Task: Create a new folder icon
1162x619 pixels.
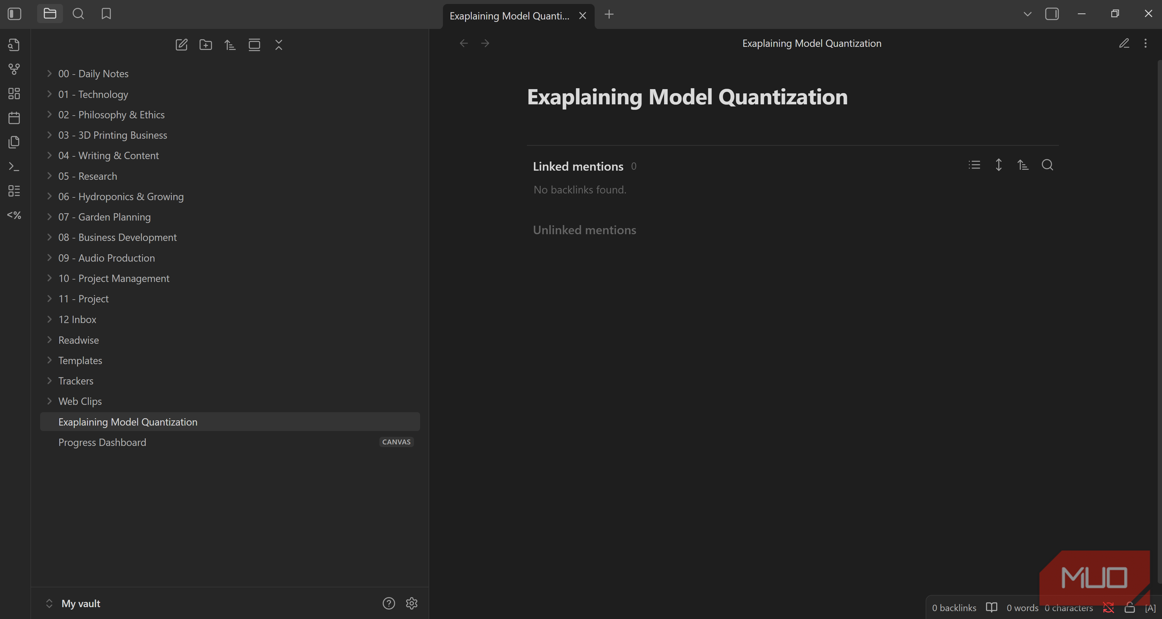Action: [x=206, y=45]
